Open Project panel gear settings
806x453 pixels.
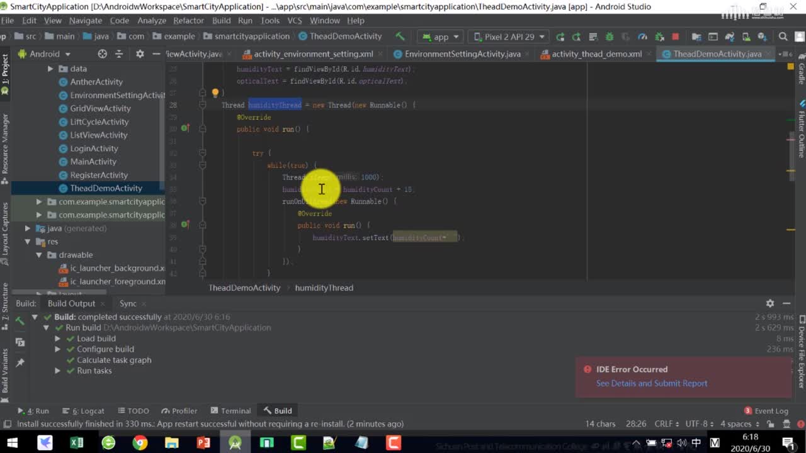[x=140, y=54]
